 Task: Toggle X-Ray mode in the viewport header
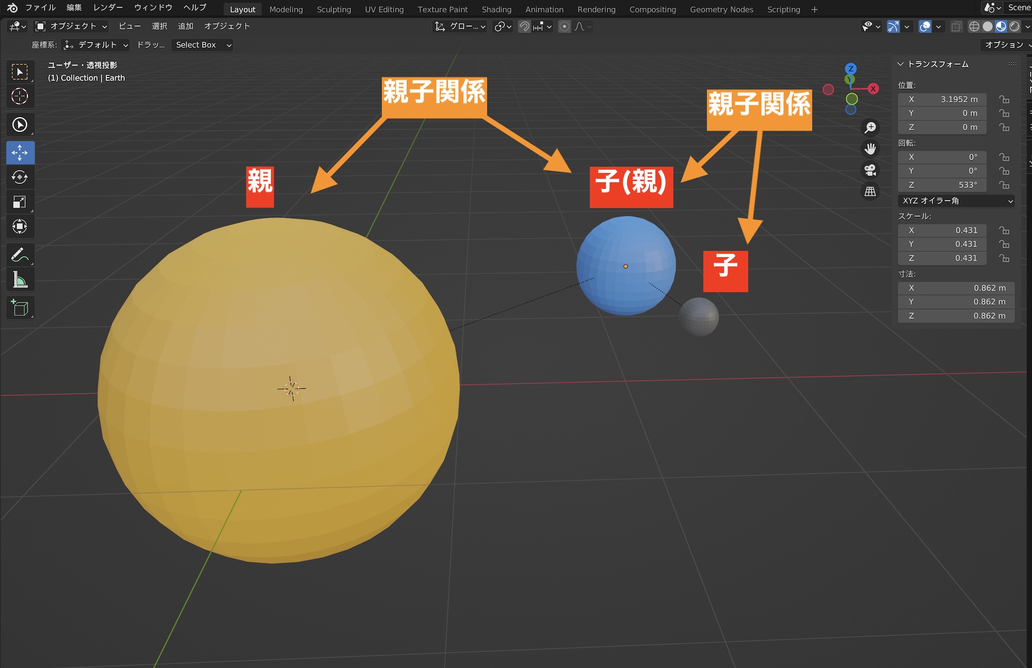[x=956, y=26]
